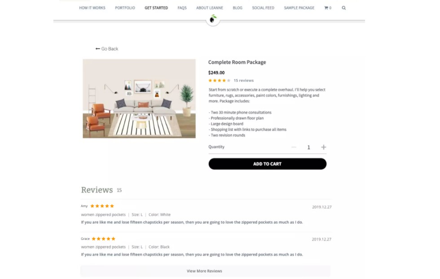Open the 15 reviews link
The width and height of the screenshot is (440, 279).
[x=244, y=81]
